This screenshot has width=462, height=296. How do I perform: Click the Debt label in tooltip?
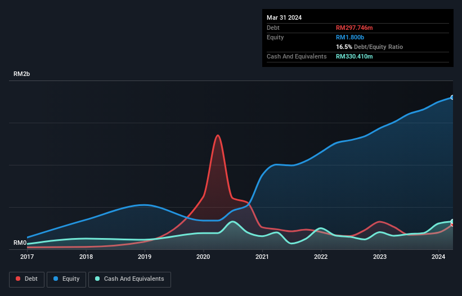273,28
